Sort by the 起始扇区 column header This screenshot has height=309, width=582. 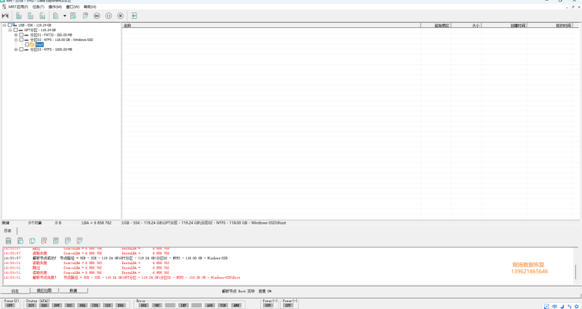pyautogui.click(x=436, y=25)
